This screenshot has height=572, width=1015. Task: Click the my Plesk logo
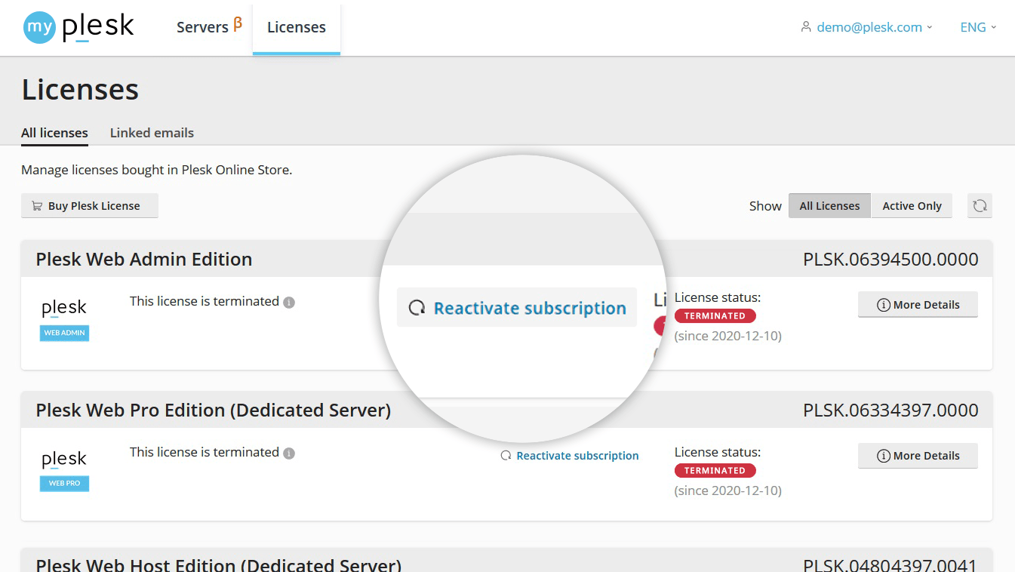[78, 26]
